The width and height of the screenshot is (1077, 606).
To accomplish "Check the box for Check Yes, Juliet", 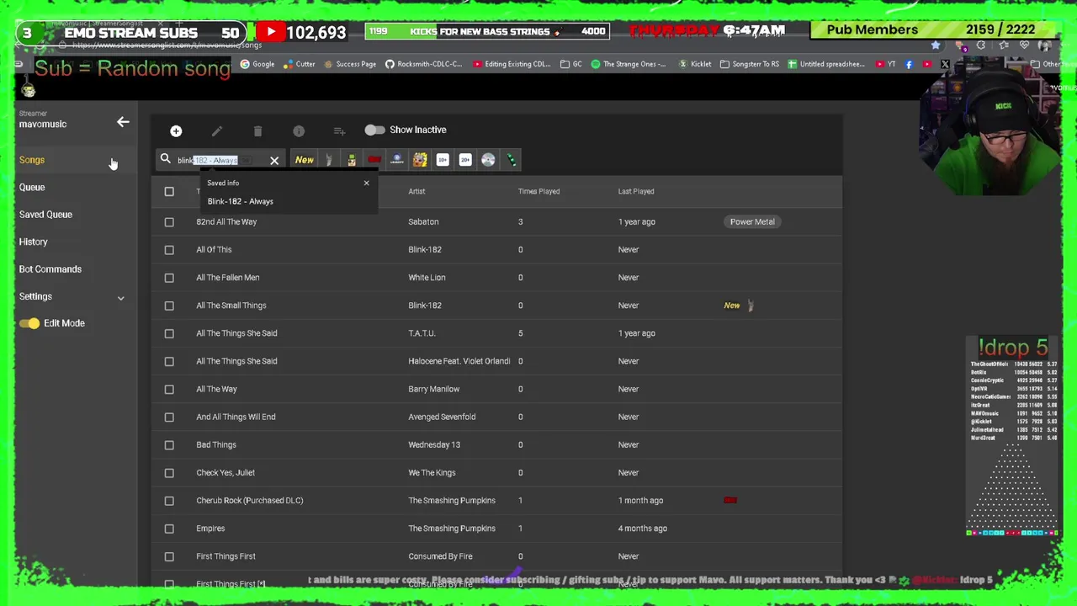I will [169, 473].
